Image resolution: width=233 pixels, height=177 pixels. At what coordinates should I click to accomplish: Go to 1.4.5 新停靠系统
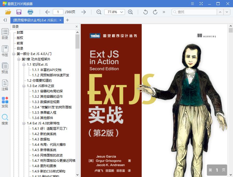click(x=44, y=150)
